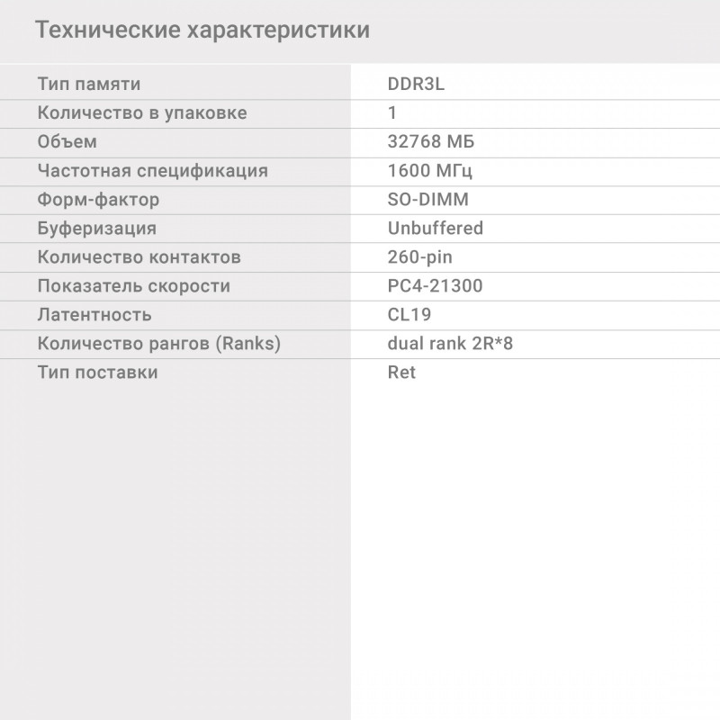Click the "Показатель скорости" label

134,286
